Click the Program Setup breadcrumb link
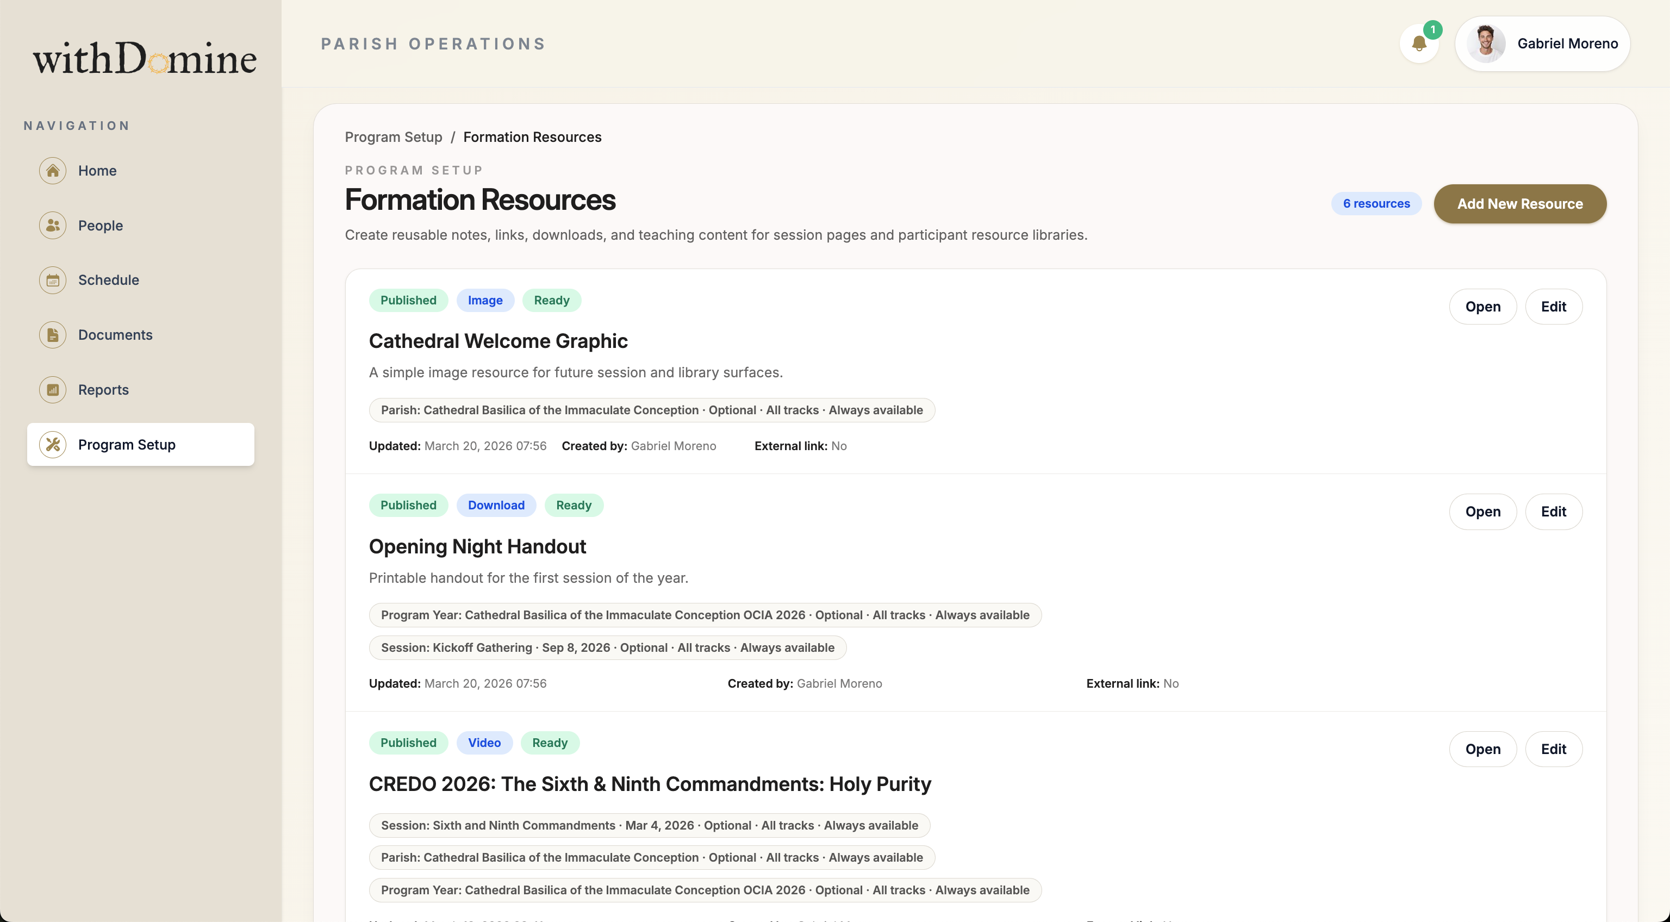The width and height of the screenshot is (1670, 922). pos(393,137)
